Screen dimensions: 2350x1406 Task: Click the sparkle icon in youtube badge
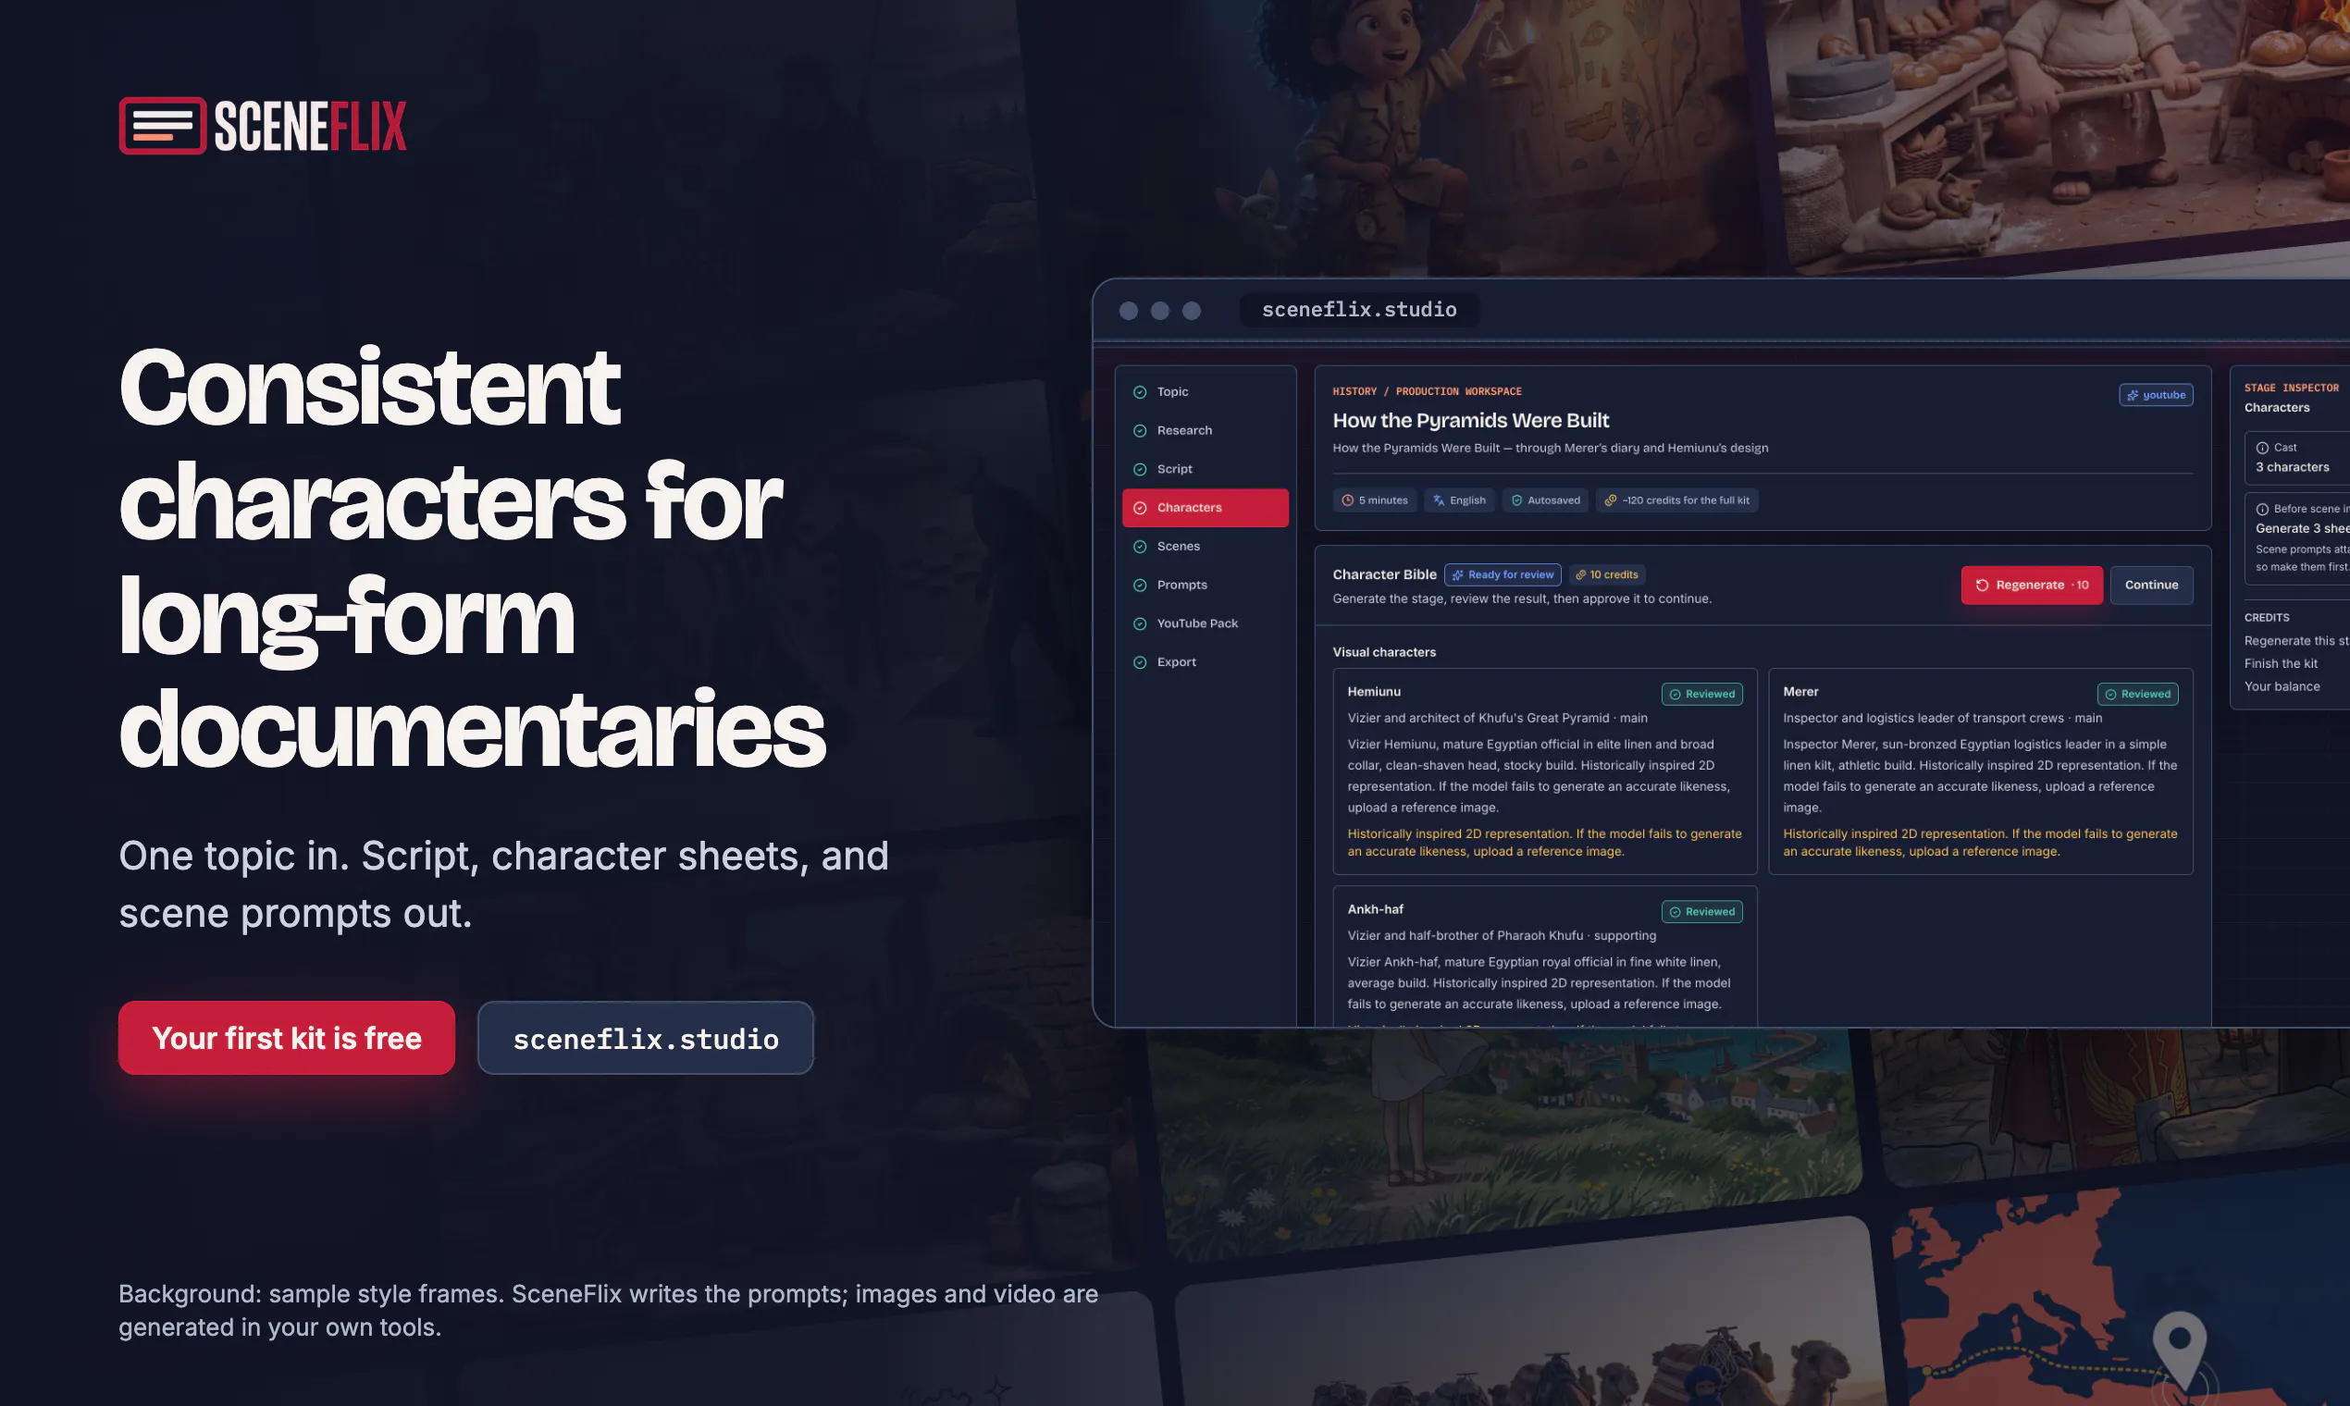[x=2132, y=395]
